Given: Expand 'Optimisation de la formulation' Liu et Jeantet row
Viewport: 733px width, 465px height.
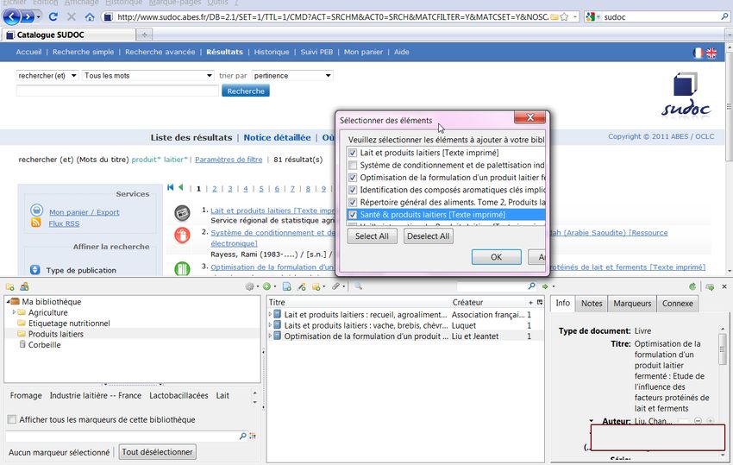Looking at the screenshot, I should tap(270, 336).
